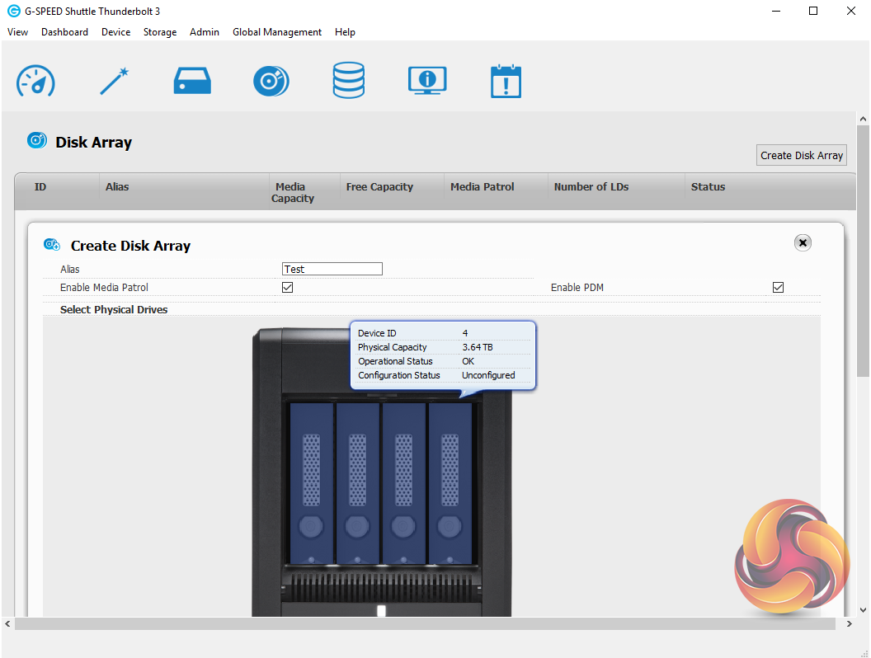Open the Dashboard gauge icon
Viewport: 871px width, 658px height.
coord(35,81)
